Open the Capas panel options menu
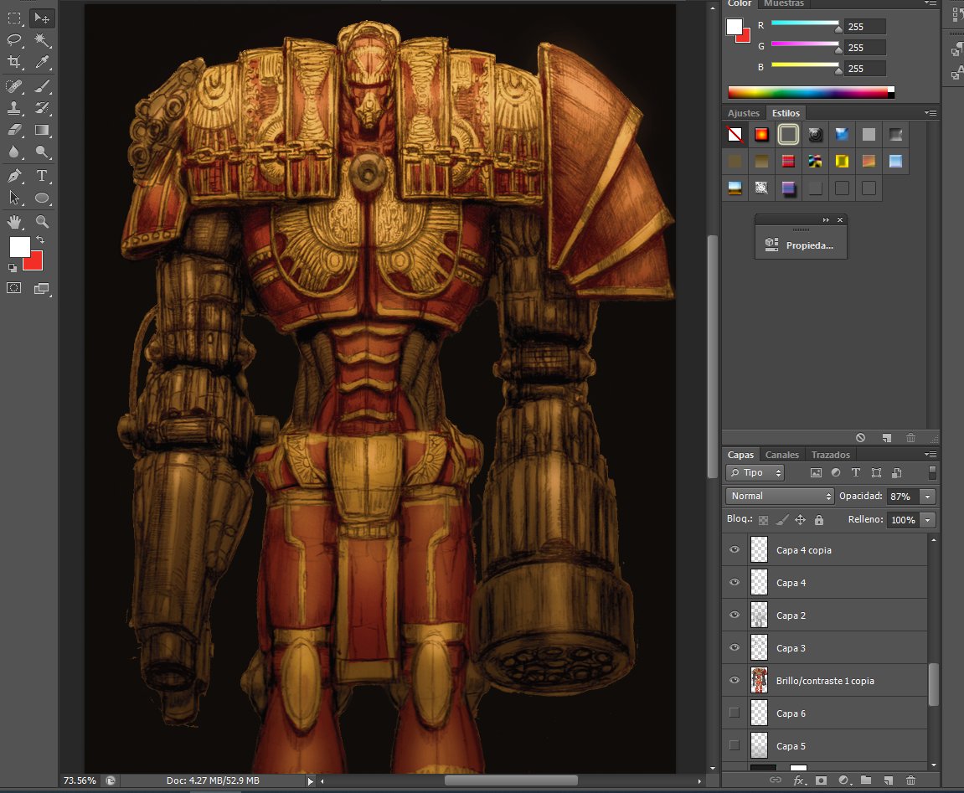This screenshot has width=964, height=793. [930, 455]
